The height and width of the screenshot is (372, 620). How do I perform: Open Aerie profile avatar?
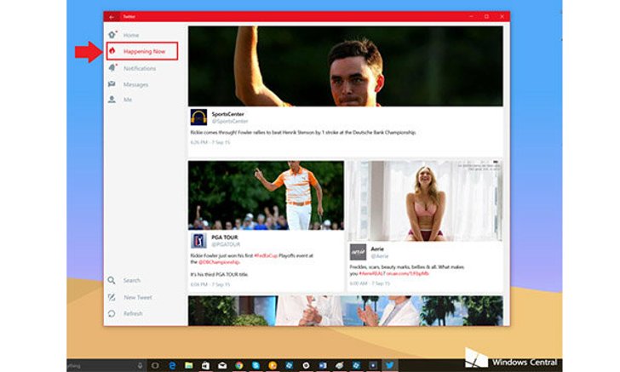tap(358, 252)
